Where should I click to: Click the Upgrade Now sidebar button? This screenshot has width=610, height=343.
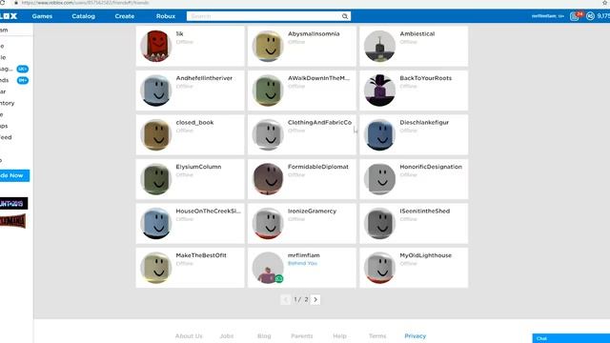pyautogui.click(x=14, y=175)
